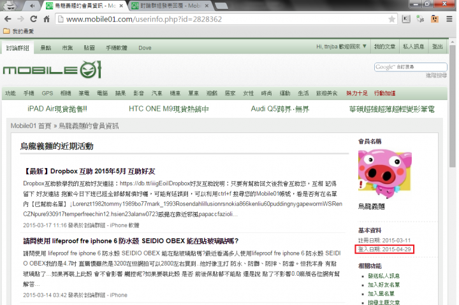Click 發送私人訊息 link
The height and width of the screenshot is (305, 459).
(x=384, y=276)
